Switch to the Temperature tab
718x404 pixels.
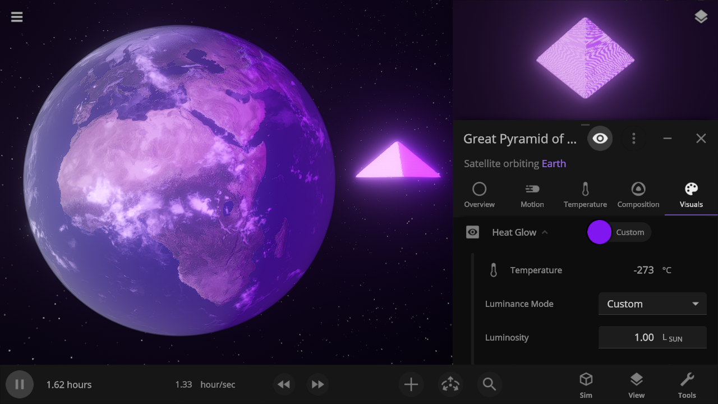click(x=585, y=195)
